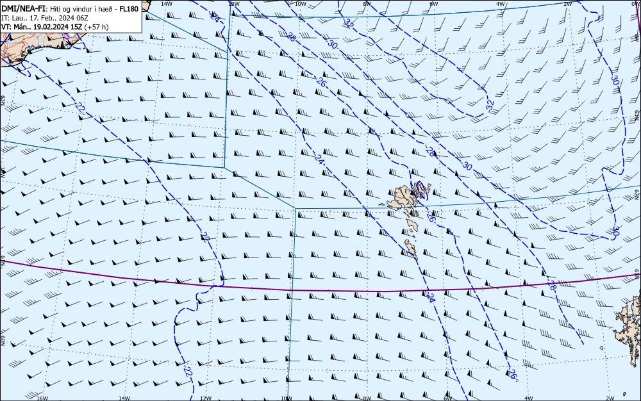Select the IT line 'Lau.. 17. Feb.. 2024 06Z'
This screenshot has width=641, height=401.
(50, 18)
